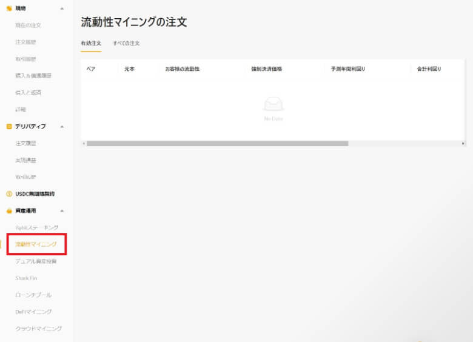Viewport: 473px width, 342px height.
Task: Click the デリバティブ section icon
Action: 9,126
